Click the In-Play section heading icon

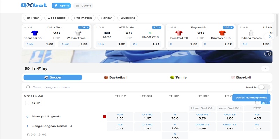click(27, 68)
